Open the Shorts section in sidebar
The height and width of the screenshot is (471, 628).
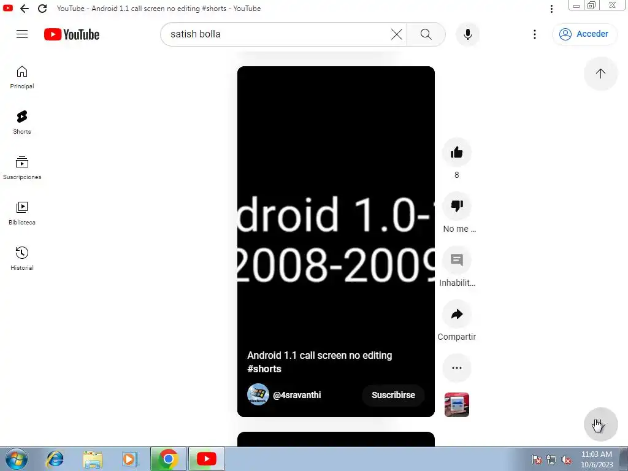click(x=22, y=123)
